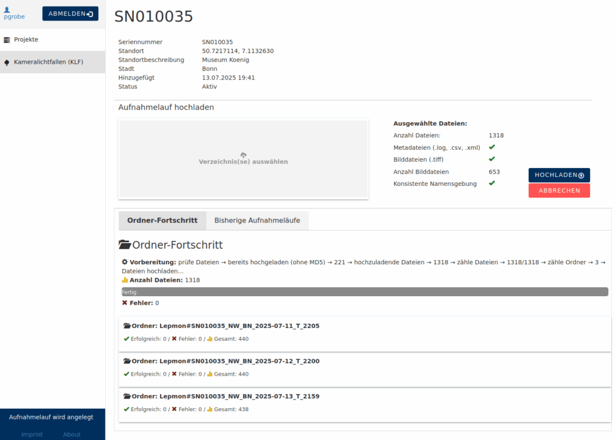The image size is (616, 440).
Task: Click the Museum Koenig location description
Action: coord(226,60)
